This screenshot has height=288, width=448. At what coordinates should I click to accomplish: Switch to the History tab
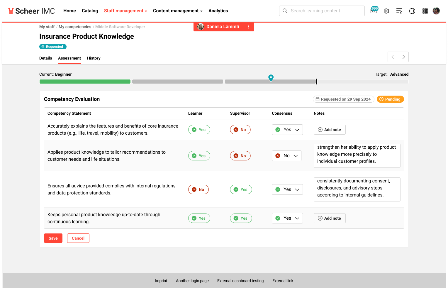click(94, 58)
